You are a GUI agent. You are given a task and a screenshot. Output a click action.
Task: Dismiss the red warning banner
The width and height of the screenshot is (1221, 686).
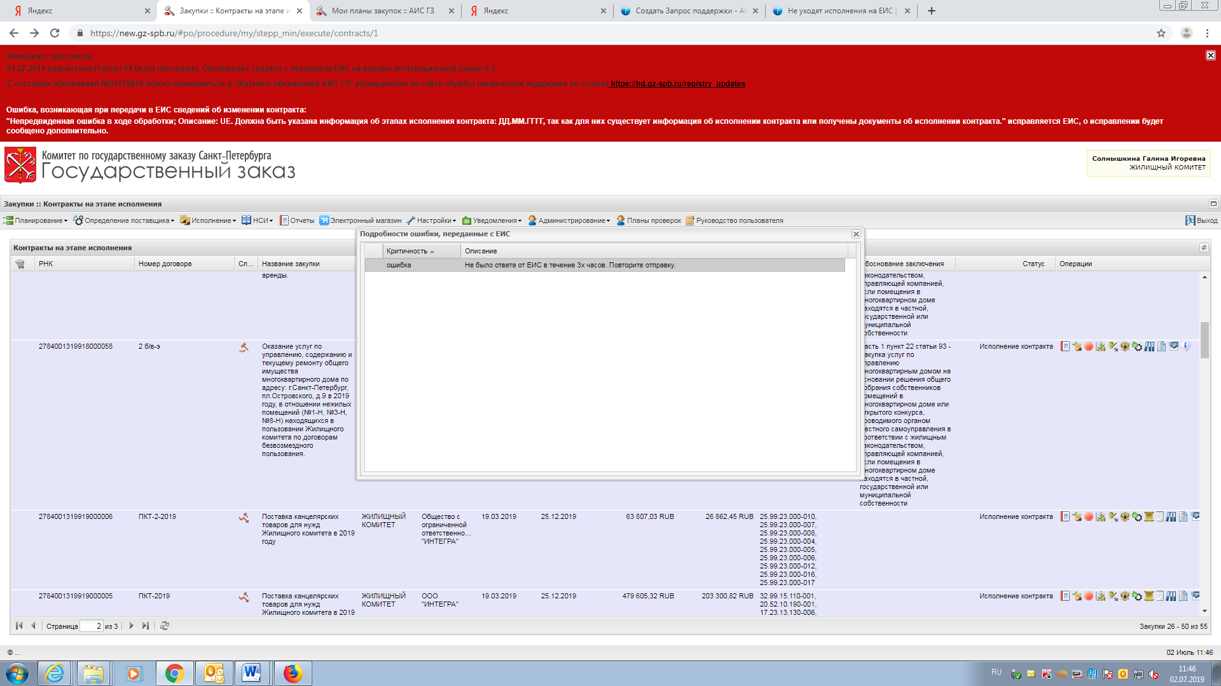point(1210,56)
